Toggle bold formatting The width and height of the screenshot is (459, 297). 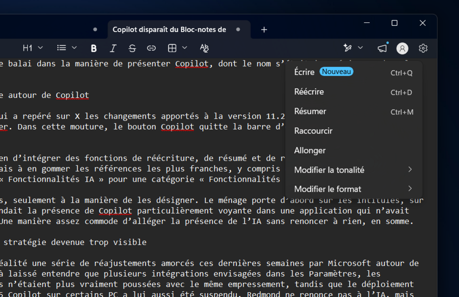pos(93,48)
